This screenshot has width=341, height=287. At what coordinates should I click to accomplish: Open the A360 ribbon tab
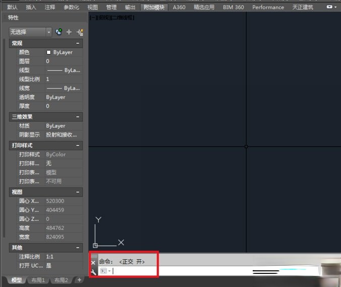179,7
